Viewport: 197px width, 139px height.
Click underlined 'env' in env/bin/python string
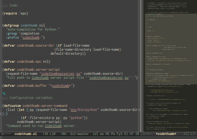click(x=74, y=110)
